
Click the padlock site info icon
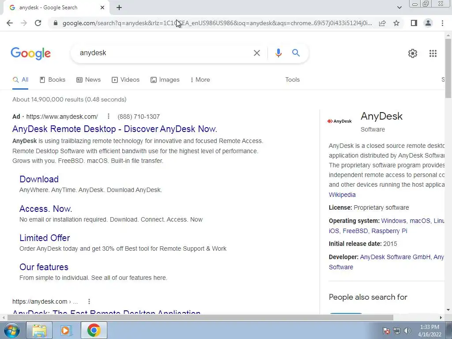(x=56, y=23)
